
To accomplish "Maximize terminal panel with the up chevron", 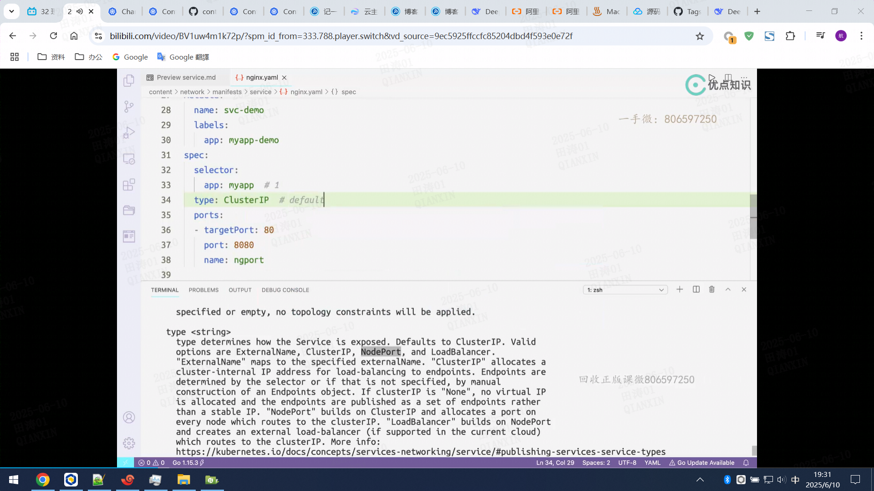I will pyautogui.click(x=728, y=290).
